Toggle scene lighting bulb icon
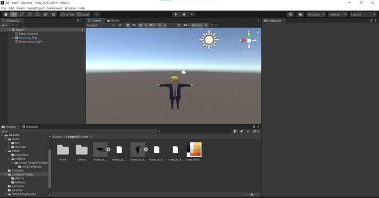379x198 pixels. (x=128, y=25)
